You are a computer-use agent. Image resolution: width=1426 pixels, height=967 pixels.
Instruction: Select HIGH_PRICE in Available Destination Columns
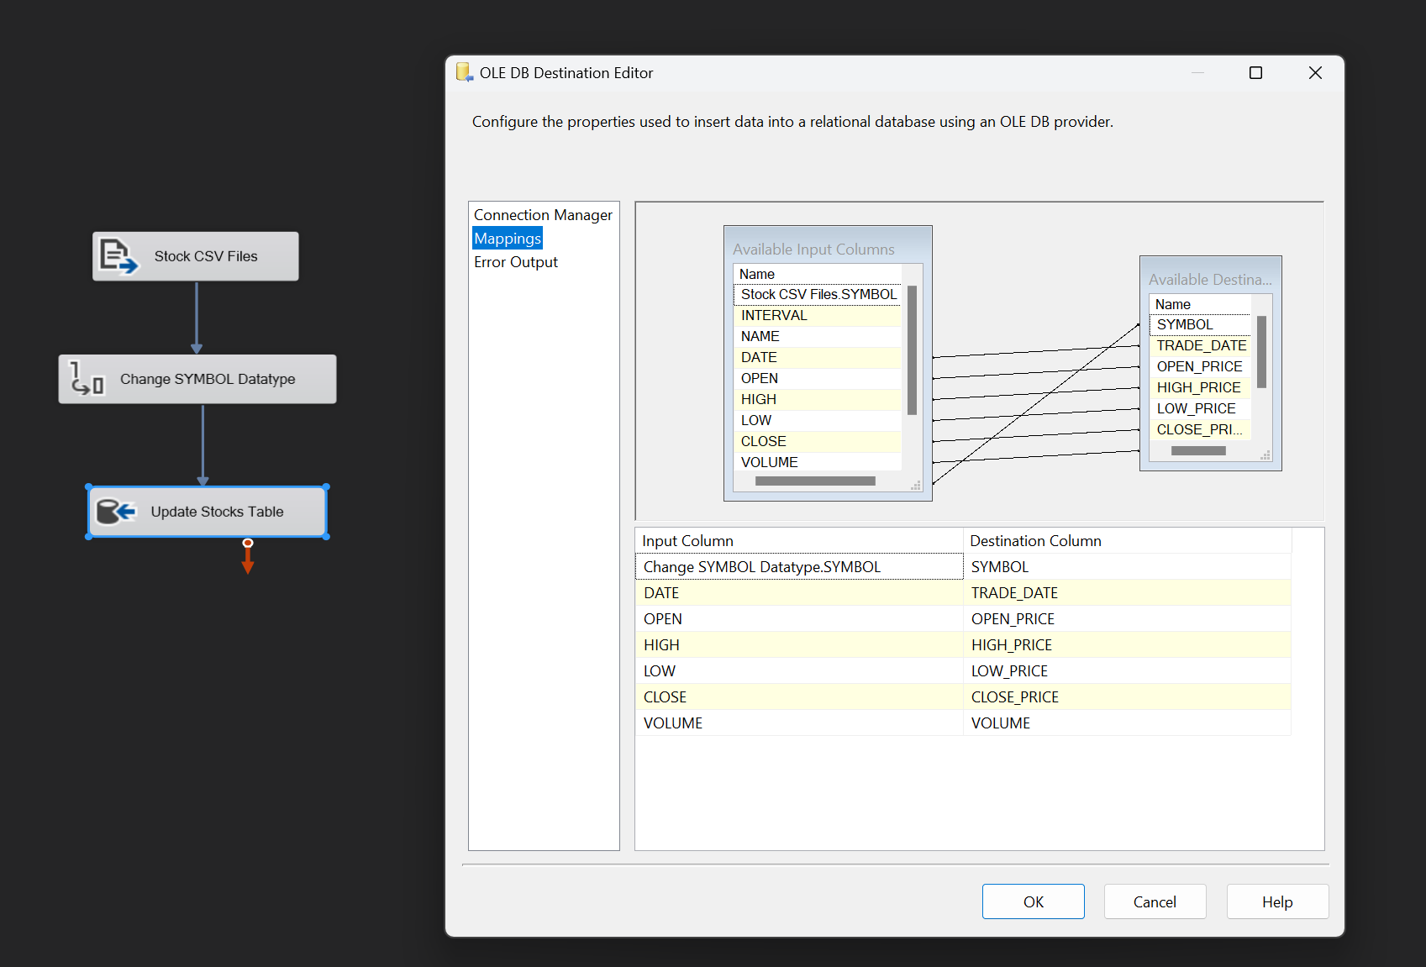click(1198, 387)
